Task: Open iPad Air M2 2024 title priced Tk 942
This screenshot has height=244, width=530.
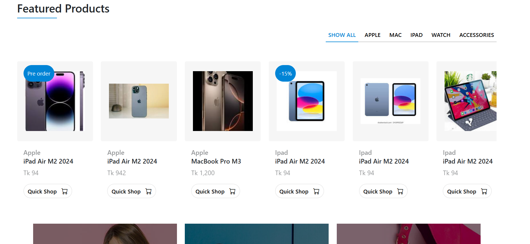Action: [x=132, y=161]
